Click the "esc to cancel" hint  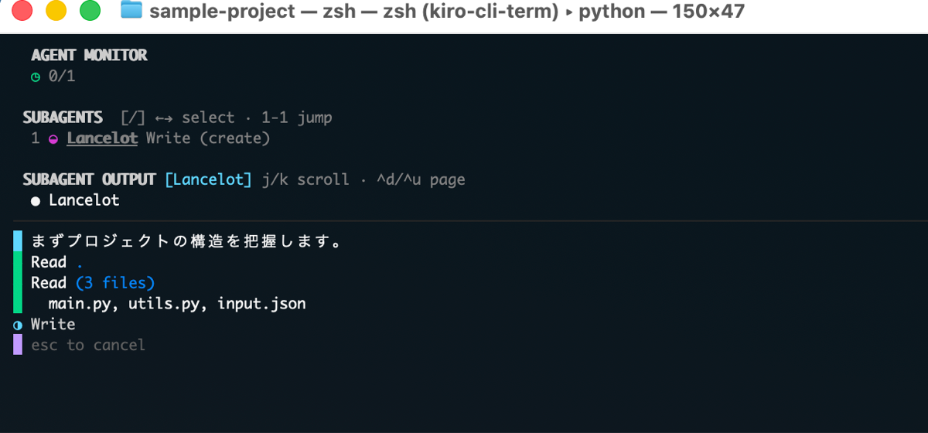point(88,345)
